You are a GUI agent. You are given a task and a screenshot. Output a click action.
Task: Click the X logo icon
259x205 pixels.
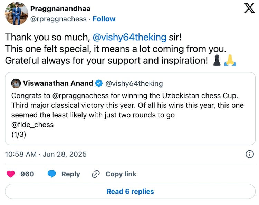tap(249, 9)
